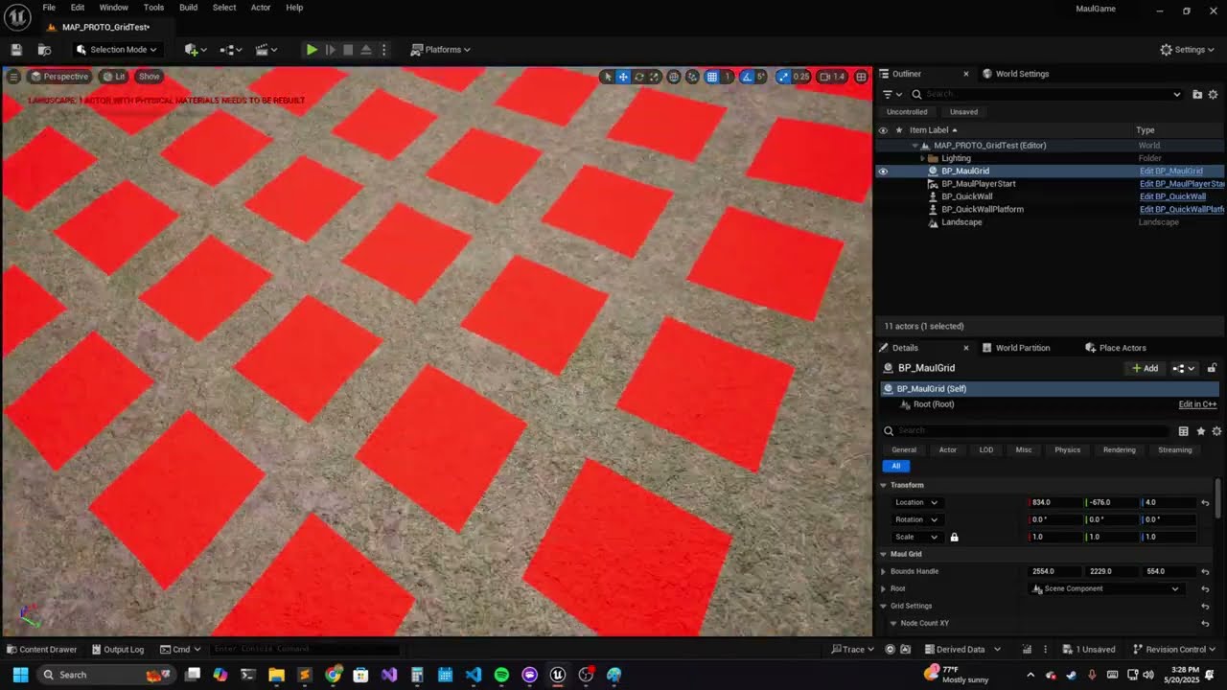Open rotation snap value 5° menu
This screenshot has height=690, width=1227.
[x=761, y=77]
